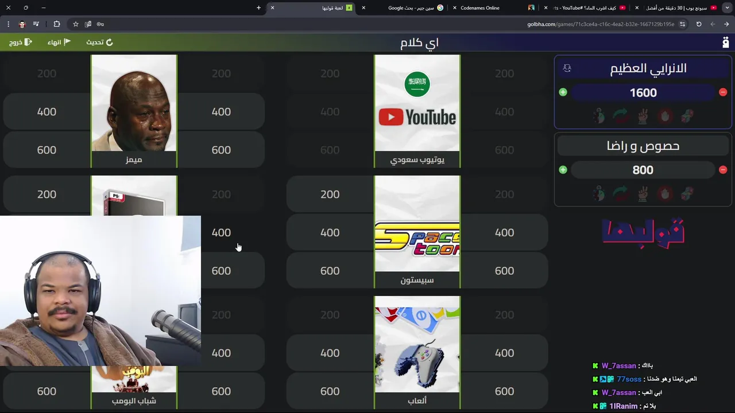Screen dimensions: 735x413
Task: Open the سبيستون category image
Action: pos(417,224)
